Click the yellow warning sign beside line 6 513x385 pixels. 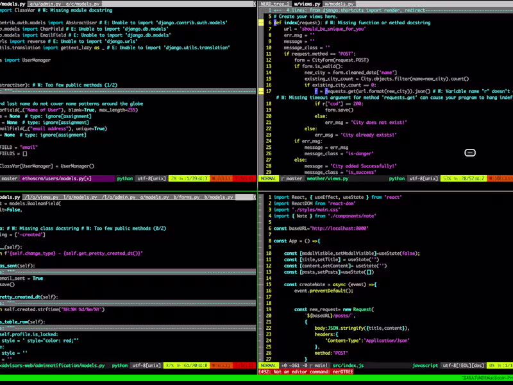click(261, 22)
